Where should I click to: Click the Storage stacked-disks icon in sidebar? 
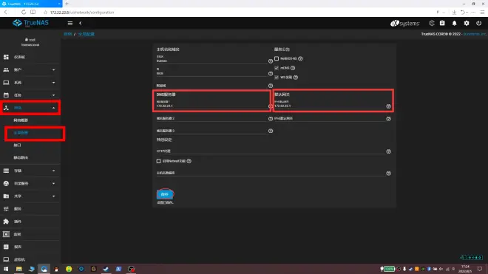[6, 171]
